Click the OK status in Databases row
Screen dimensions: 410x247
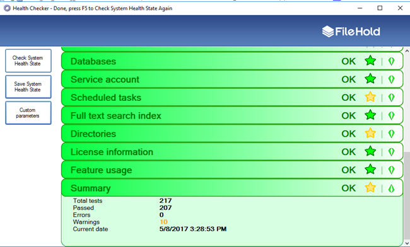[x=349, y=61]
